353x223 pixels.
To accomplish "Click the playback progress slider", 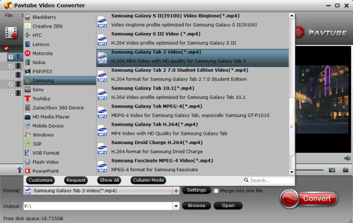I will 309,170.
